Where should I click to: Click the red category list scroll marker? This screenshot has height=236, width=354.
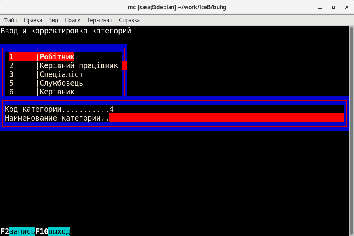[124, 65]
